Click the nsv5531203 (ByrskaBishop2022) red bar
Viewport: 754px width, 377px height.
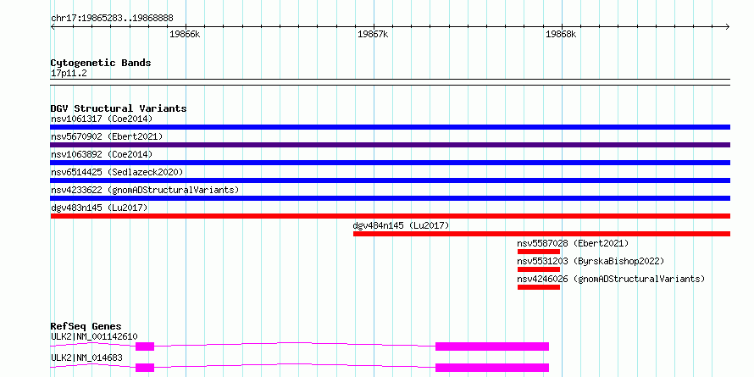pos(539,269)
